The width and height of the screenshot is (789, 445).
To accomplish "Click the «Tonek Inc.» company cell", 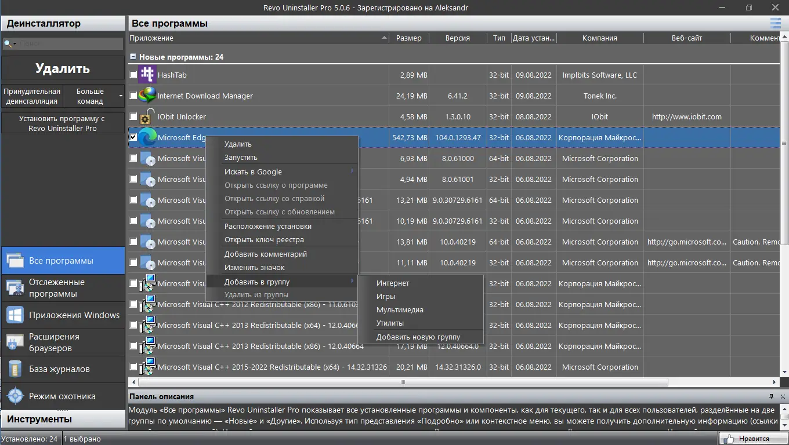I will 600,96.
